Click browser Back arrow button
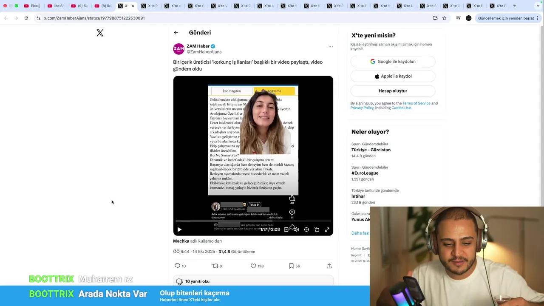This screenshot has width=544, height=306. [x=6, y=18]
